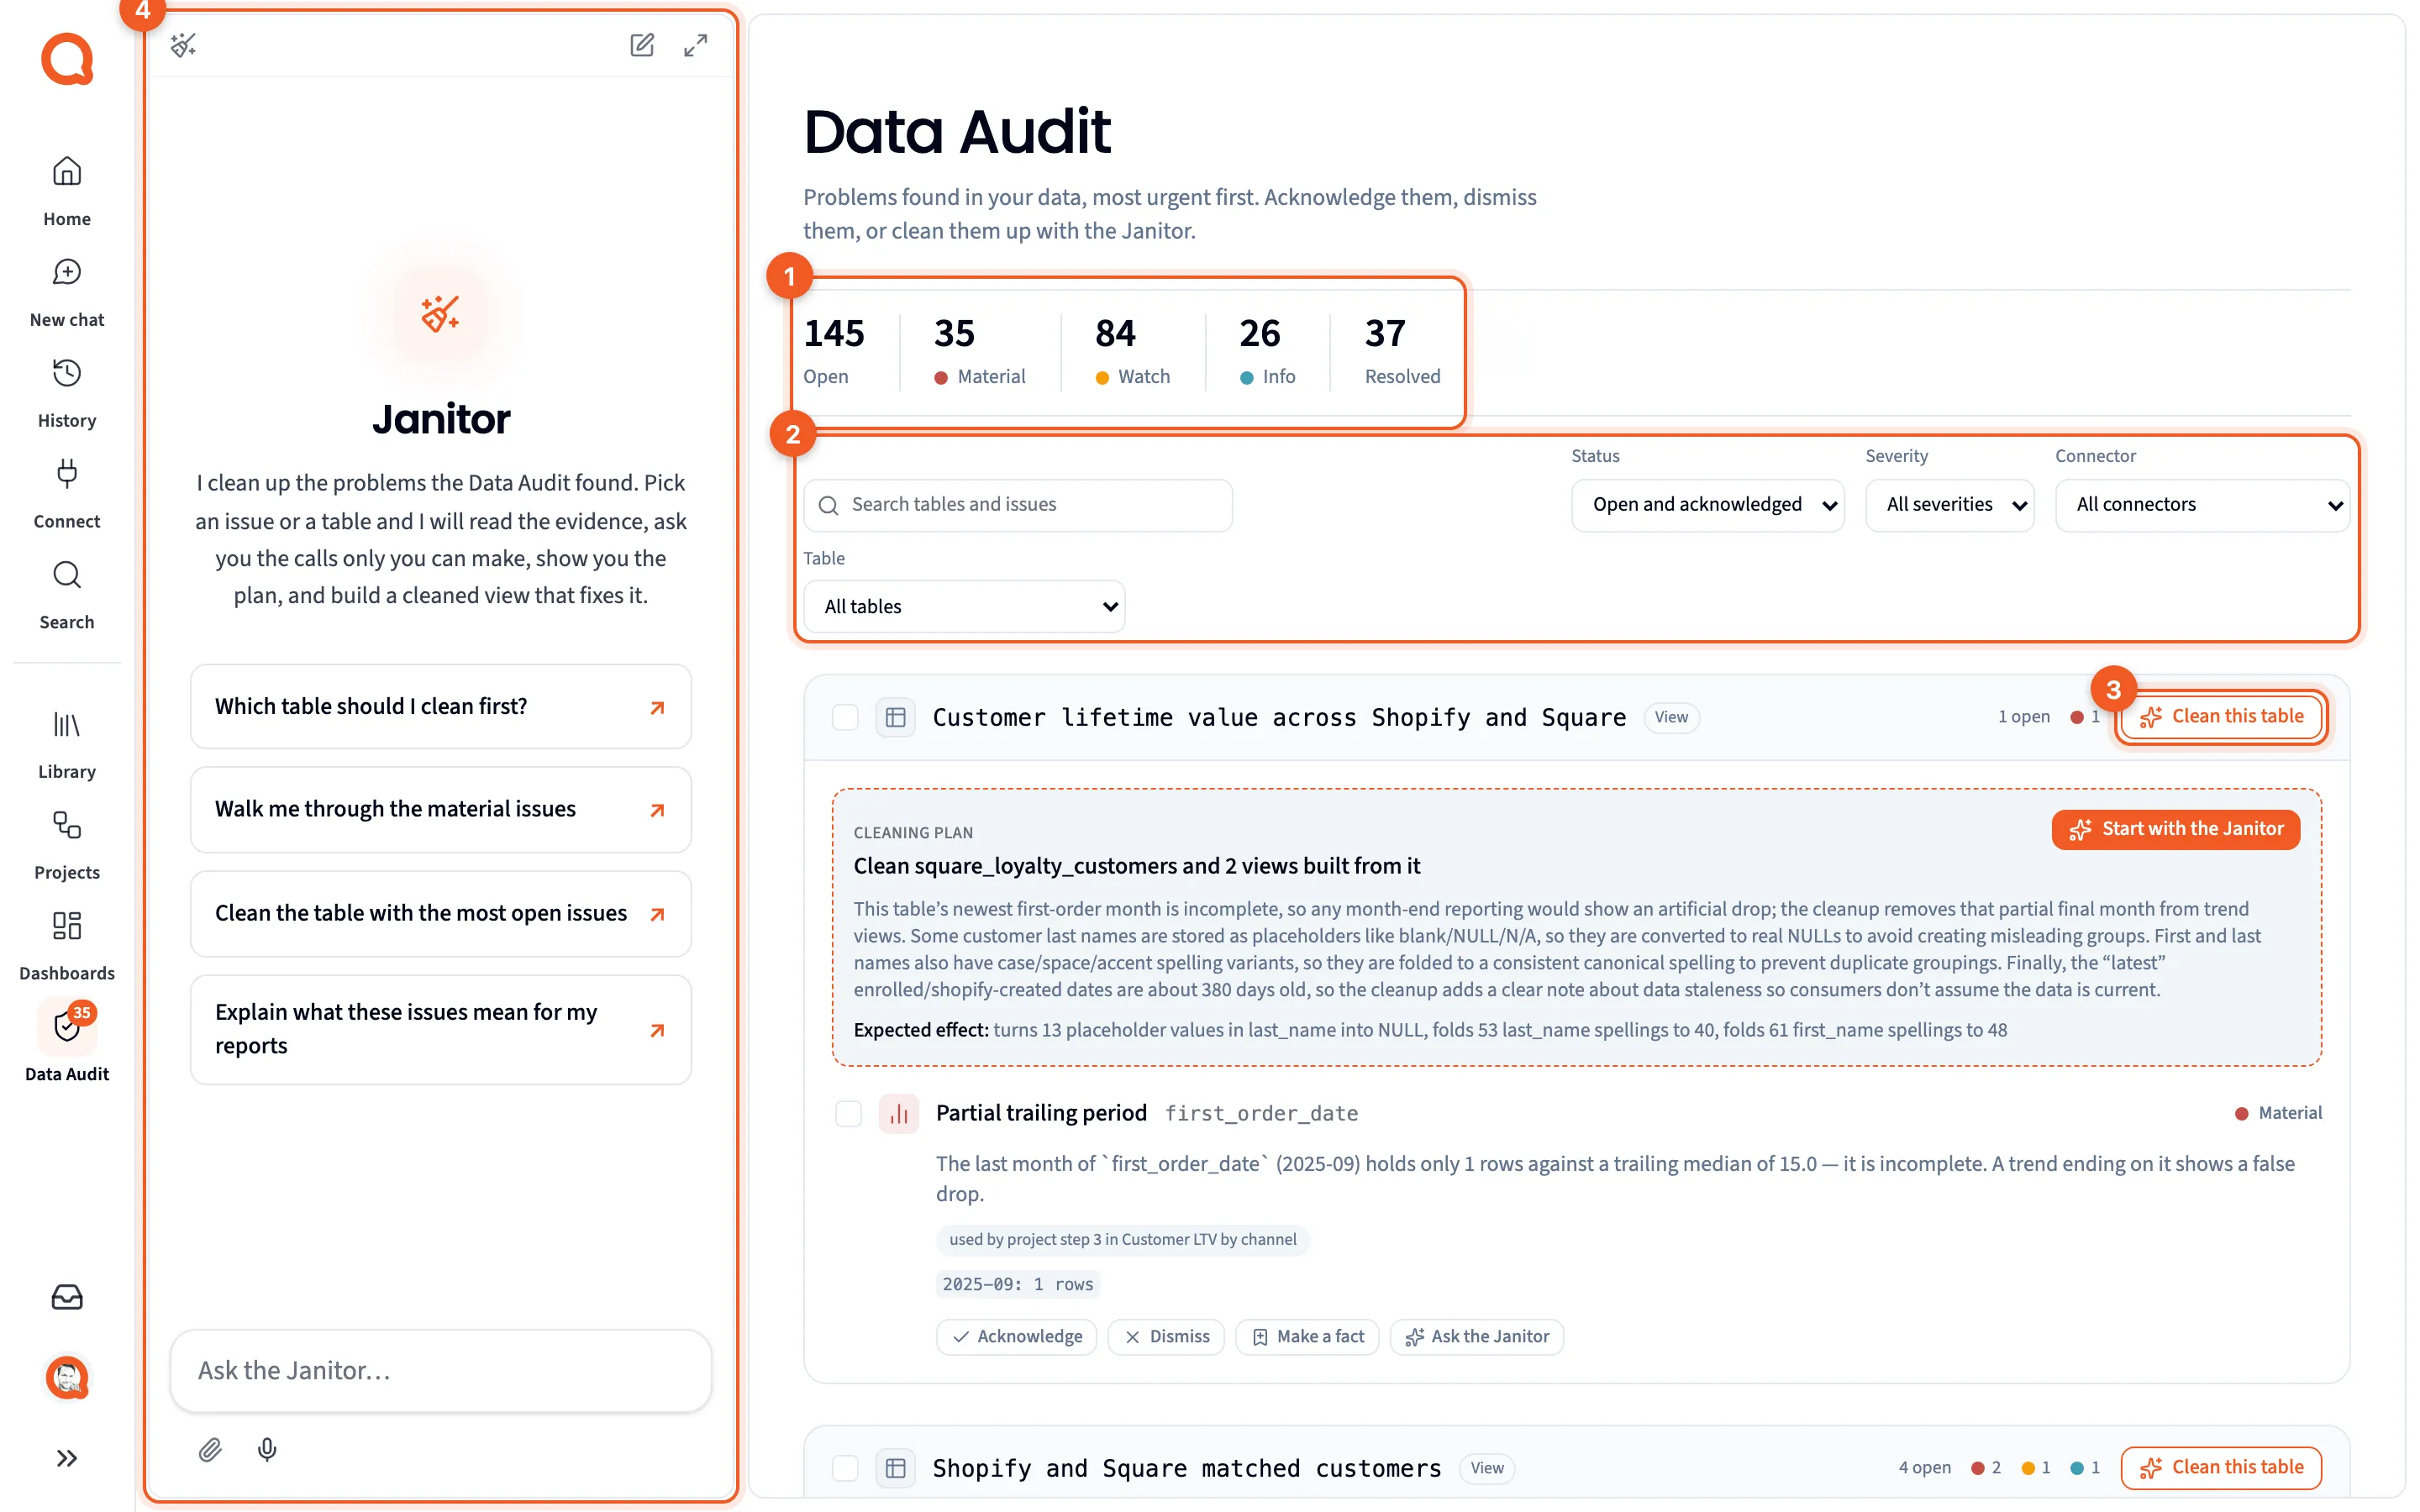Select 'Walk me through the material issues'

[x=440, y=810]
